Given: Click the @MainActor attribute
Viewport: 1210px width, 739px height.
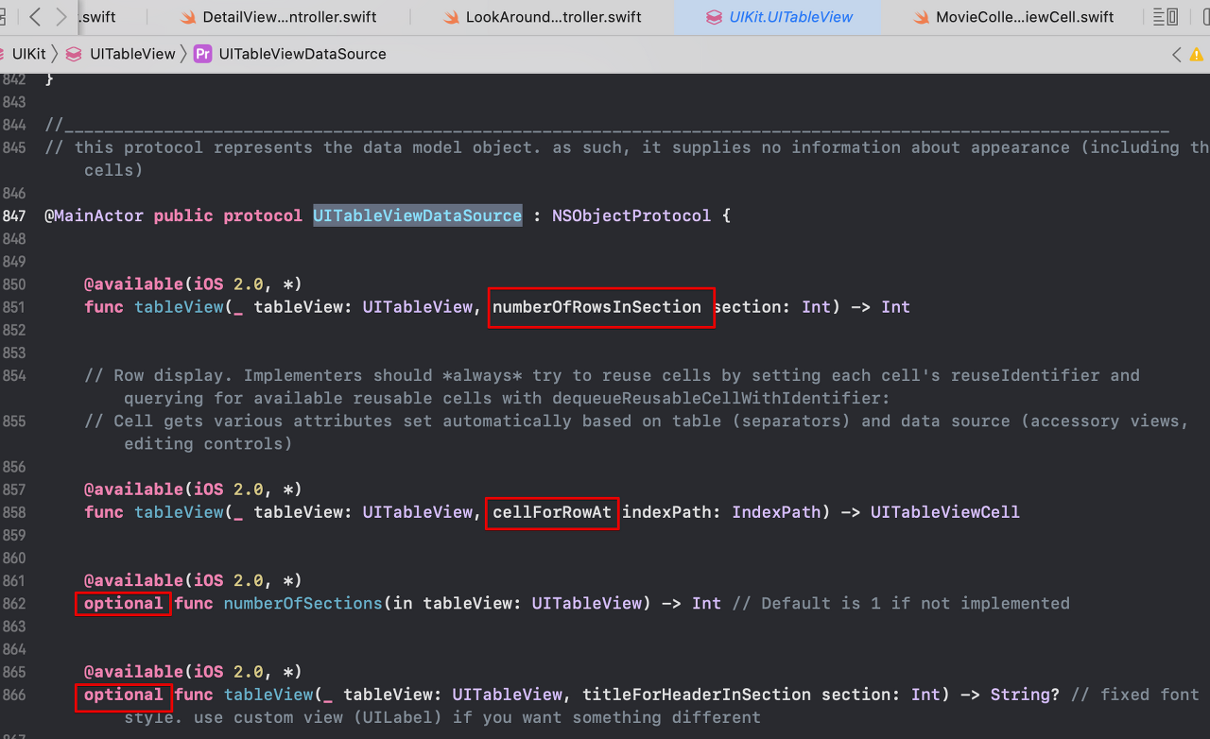Looking at the screenshot, I should 94,215.
